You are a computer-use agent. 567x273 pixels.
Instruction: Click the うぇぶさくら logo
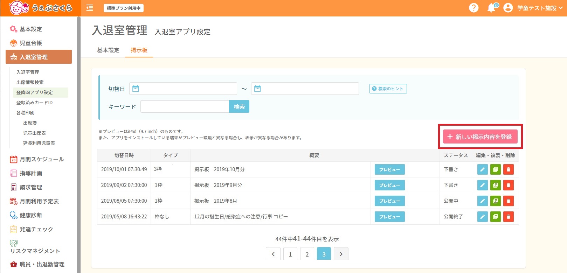pos(40,8)
